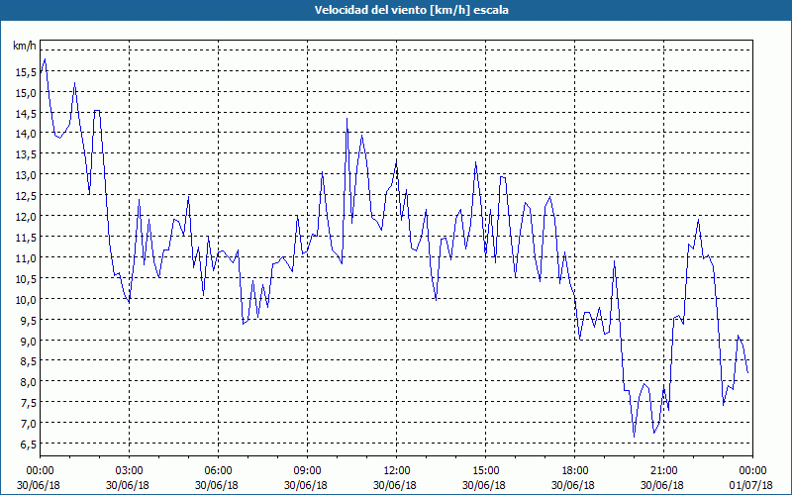This screenshot has height=495, width=792.
Task: Click the y-axis value '11,0'
Action: click(26, 258)
